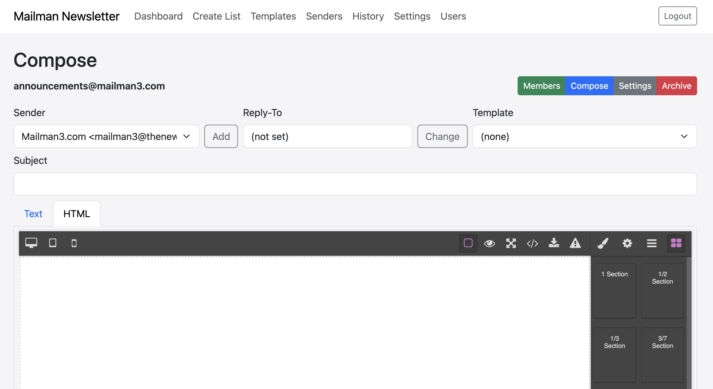Switch to mobile phone preview

pos(74,244)
